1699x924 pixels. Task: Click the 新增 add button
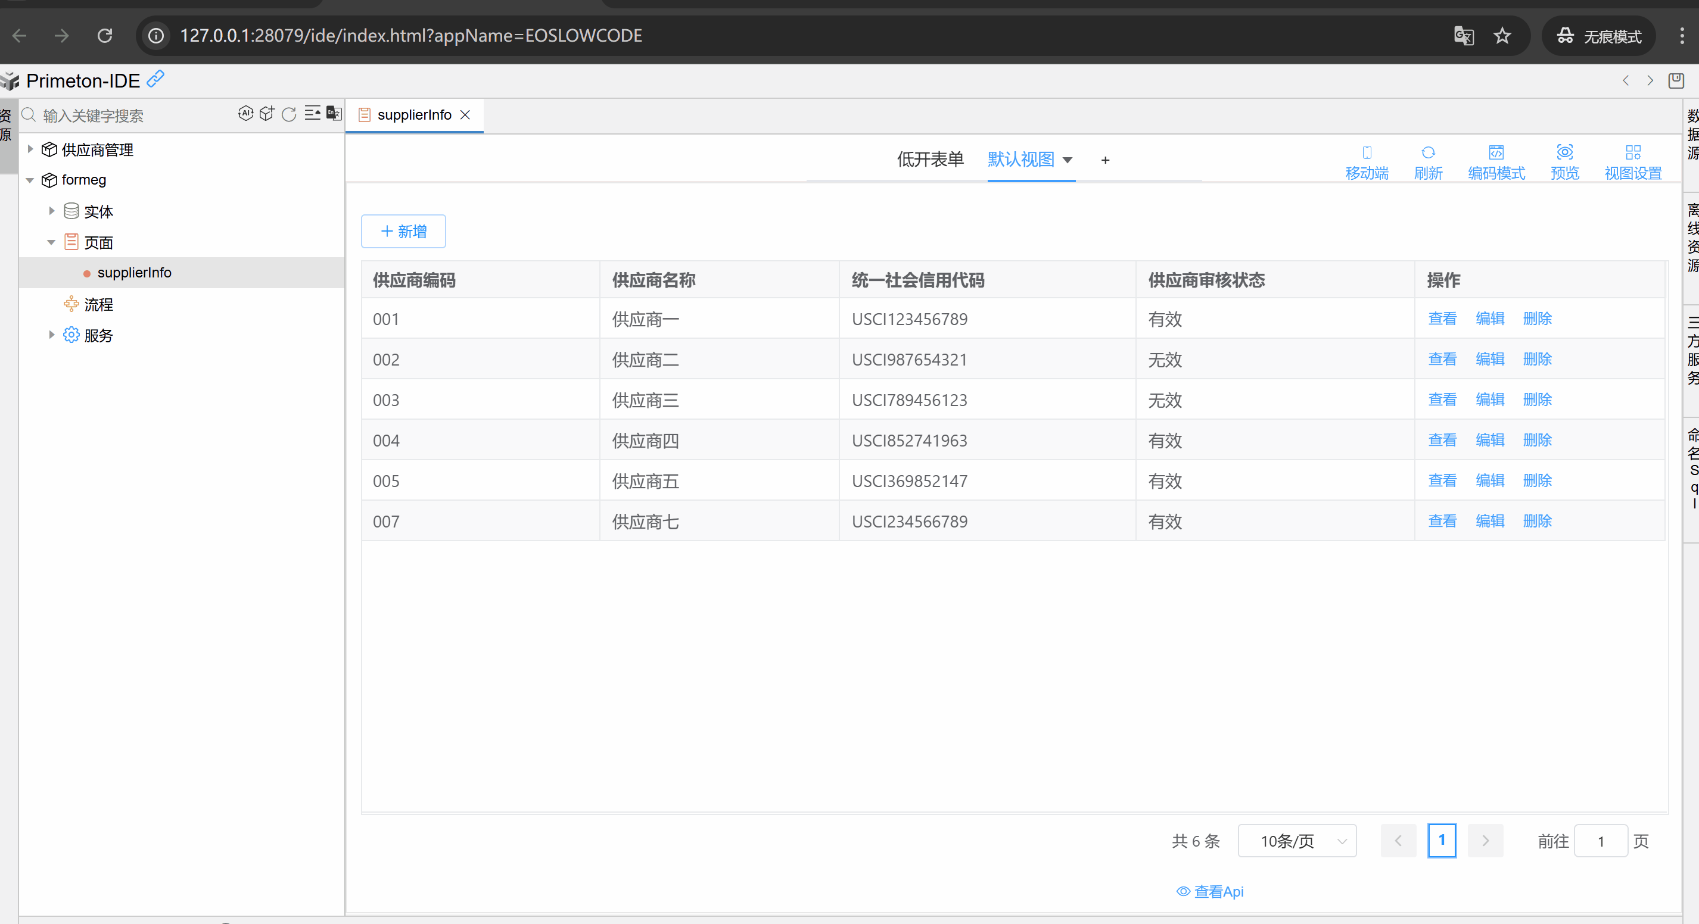click(x=403, y=232)
